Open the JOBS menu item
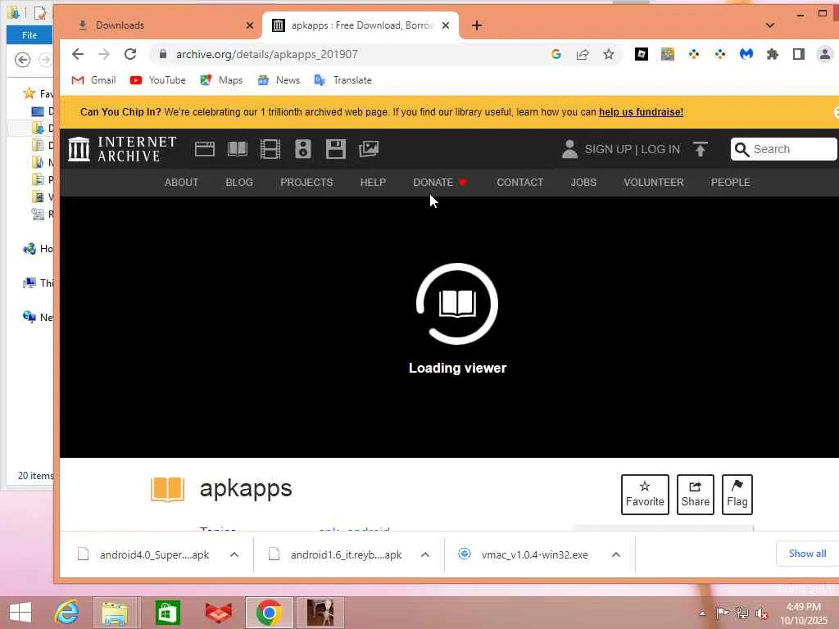Image resolution: width=839 pixels, height=629 pixels. click(x=583, y=183)
